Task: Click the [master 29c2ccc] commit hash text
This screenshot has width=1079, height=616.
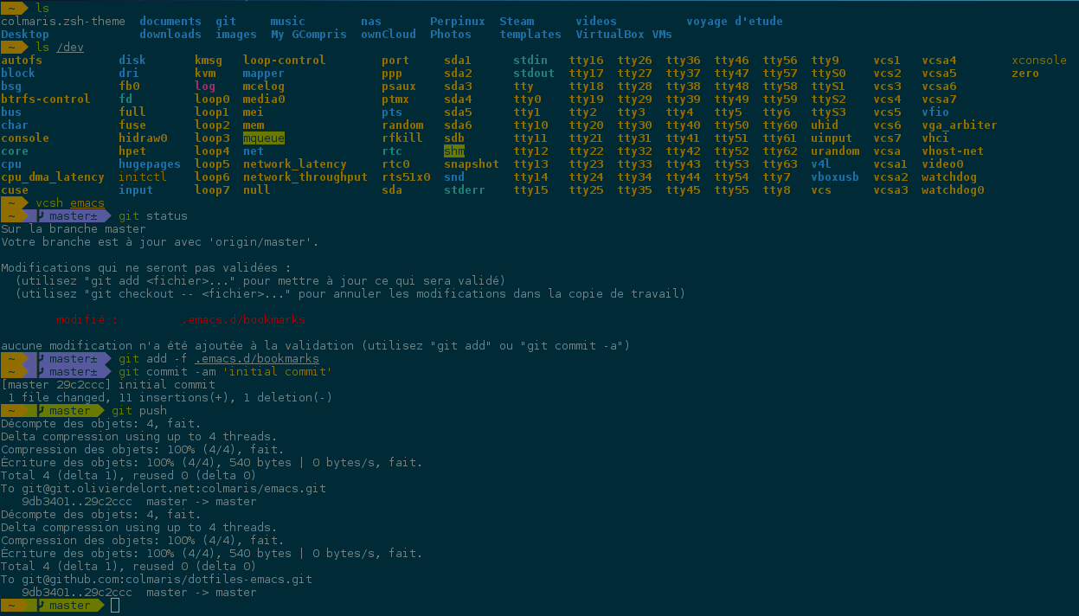Action: point(56,385)
